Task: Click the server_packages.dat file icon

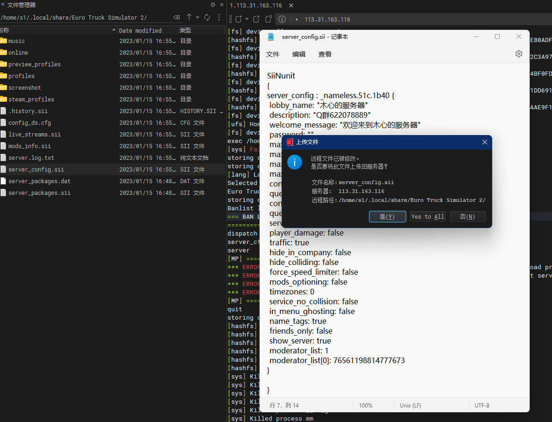Action: click(3, 181)
